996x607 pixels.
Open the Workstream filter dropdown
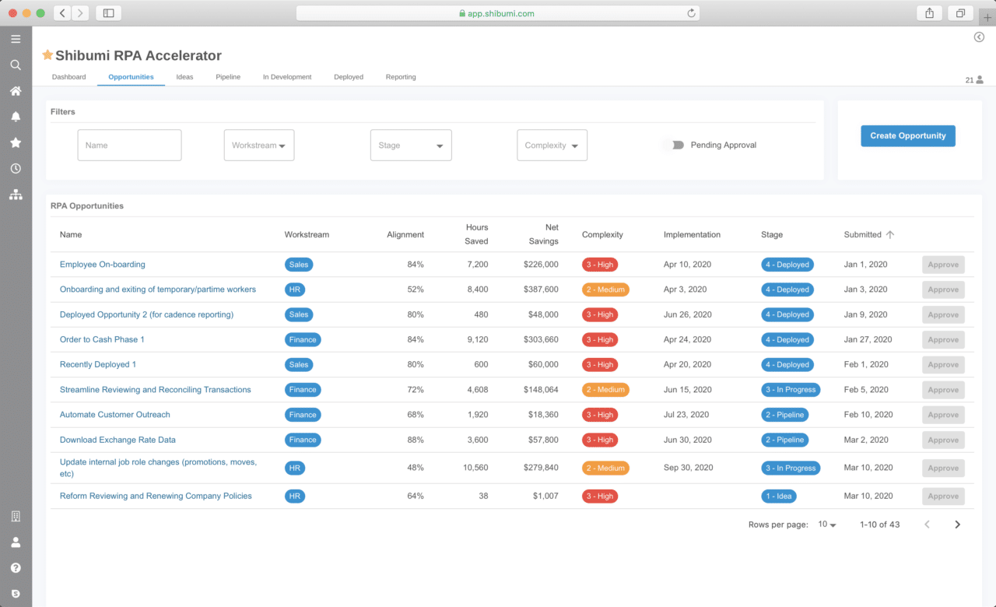258,145
